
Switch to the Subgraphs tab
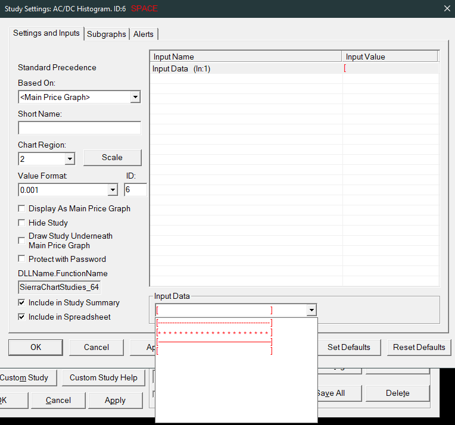107,34
